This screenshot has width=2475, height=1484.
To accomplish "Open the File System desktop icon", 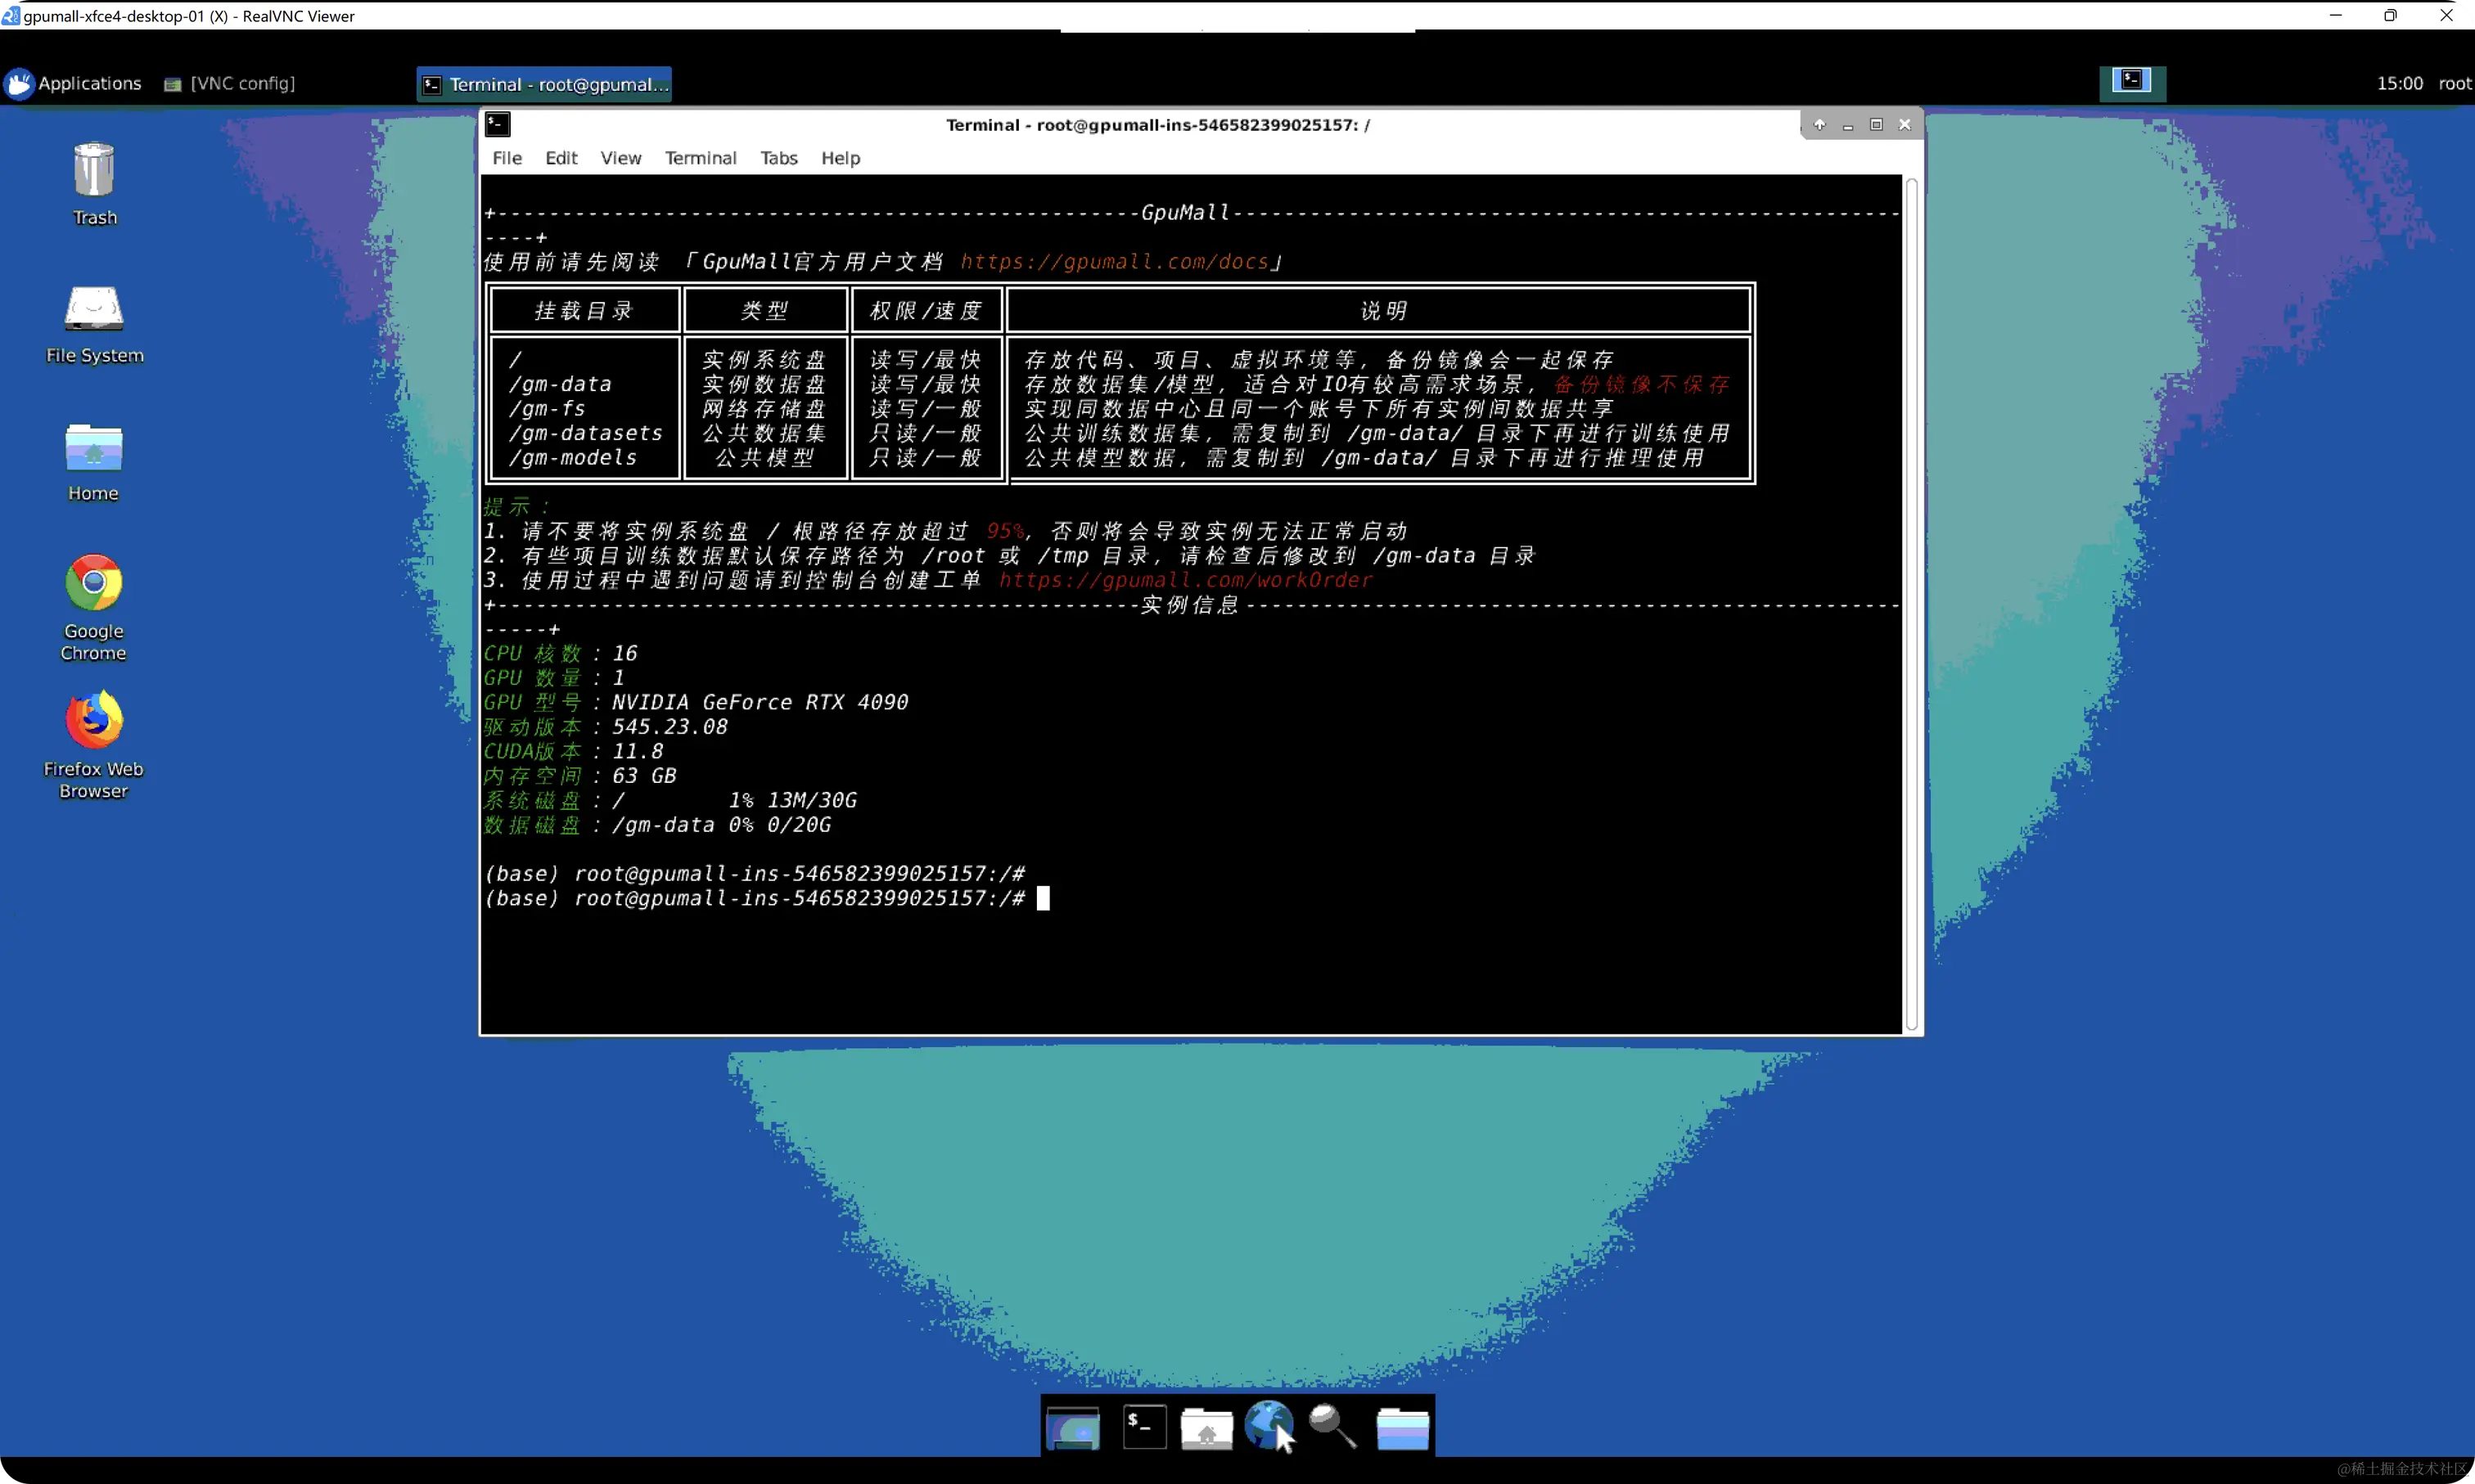I will pos(94,309).
